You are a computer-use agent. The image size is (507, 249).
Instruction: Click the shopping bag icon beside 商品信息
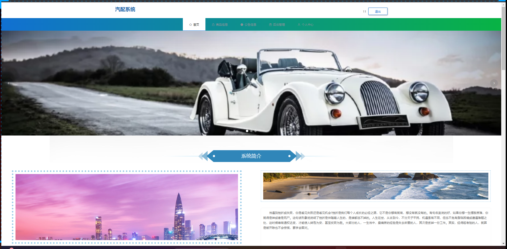[213, 25]
